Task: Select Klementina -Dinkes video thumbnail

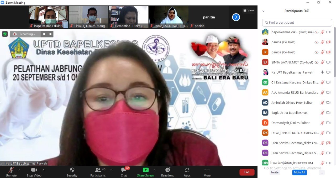Action: pos(129,17)
